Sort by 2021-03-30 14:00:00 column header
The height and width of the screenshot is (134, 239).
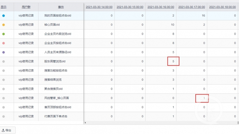[x=99, y=7]
